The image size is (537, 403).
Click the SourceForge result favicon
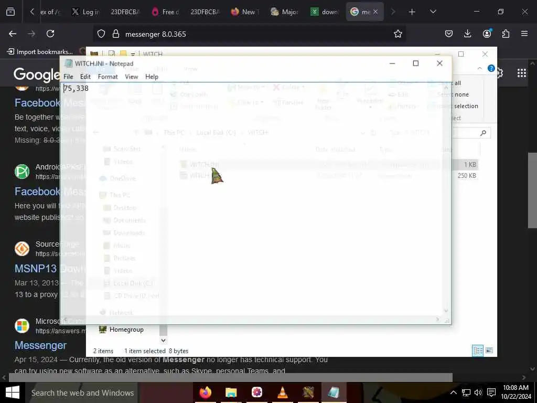click(x=22, y=248)
